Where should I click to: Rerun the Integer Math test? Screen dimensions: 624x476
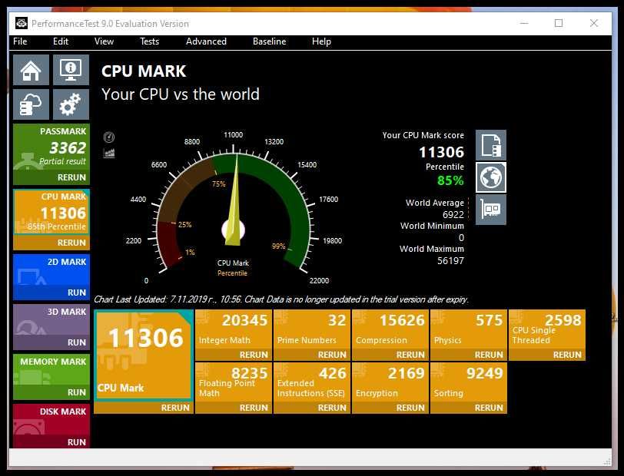pyautogui.click(x=254, y=355)
